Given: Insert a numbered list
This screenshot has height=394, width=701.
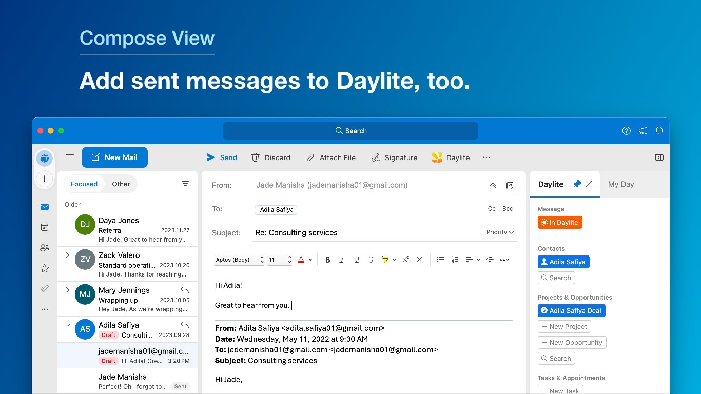Looking at the screenshot, I should pos(455,260).
